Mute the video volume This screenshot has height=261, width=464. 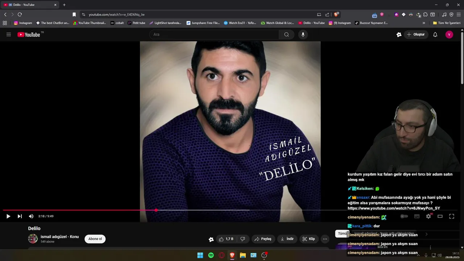click(31, 216)
